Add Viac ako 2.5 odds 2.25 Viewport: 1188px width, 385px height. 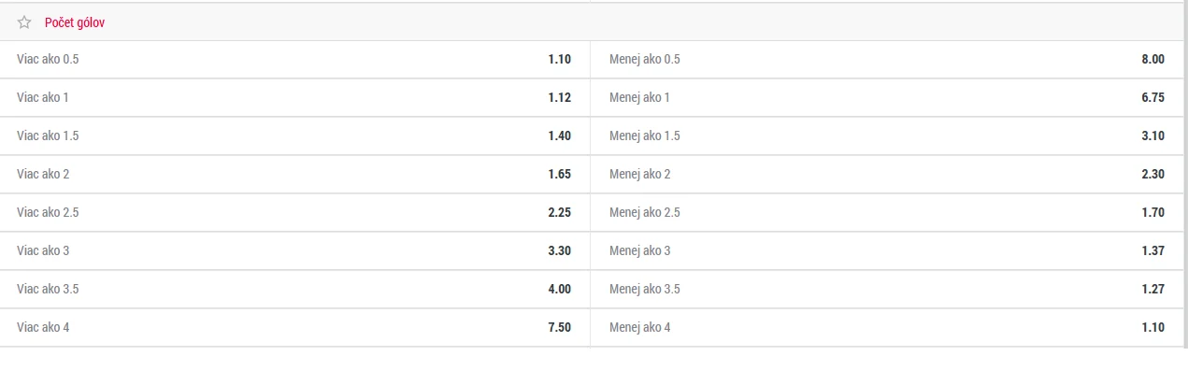point(294,213)
